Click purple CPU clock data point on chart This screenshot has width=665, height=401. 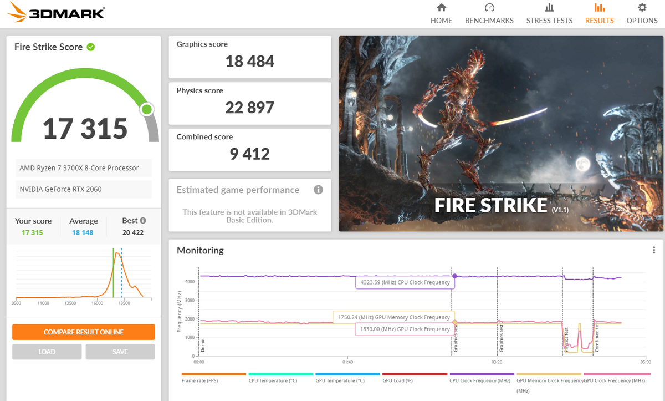[455, 276]
